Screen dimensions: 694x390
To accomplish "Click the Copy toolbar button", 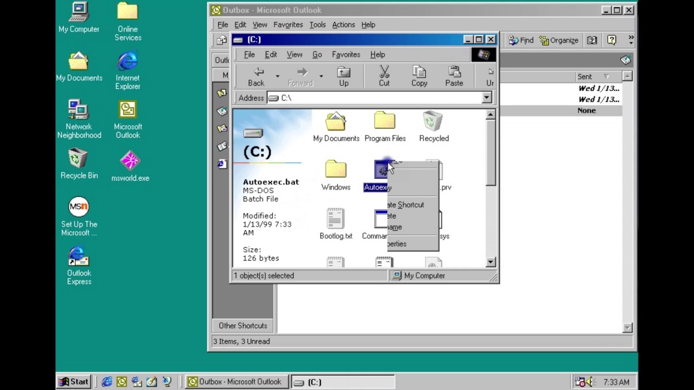I will [x=419, y=76].
